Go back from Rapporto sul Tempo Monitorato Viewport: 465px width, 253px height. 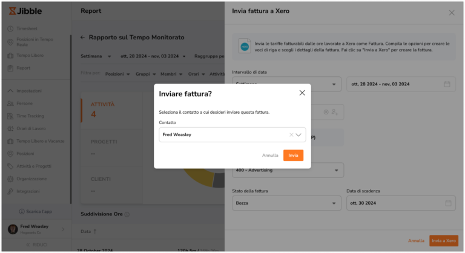pyautogui.click(x=82, y=38)
